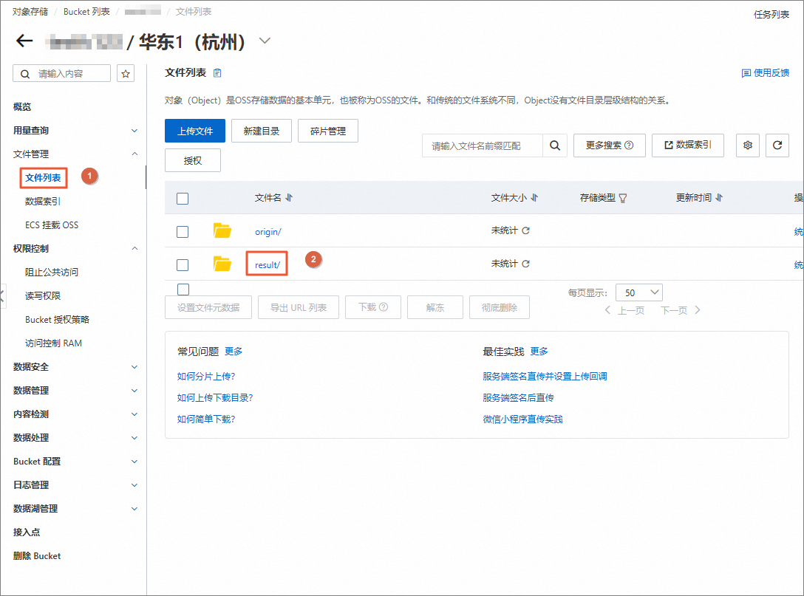Click Bucket 列表 in breadcrumb
The image size is (804, 596).
[x=86, y=11]
